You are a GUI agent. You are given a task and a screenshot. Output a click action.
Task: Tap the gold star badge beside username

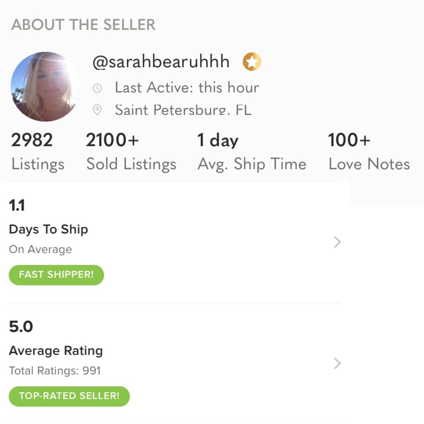point(252,63)
